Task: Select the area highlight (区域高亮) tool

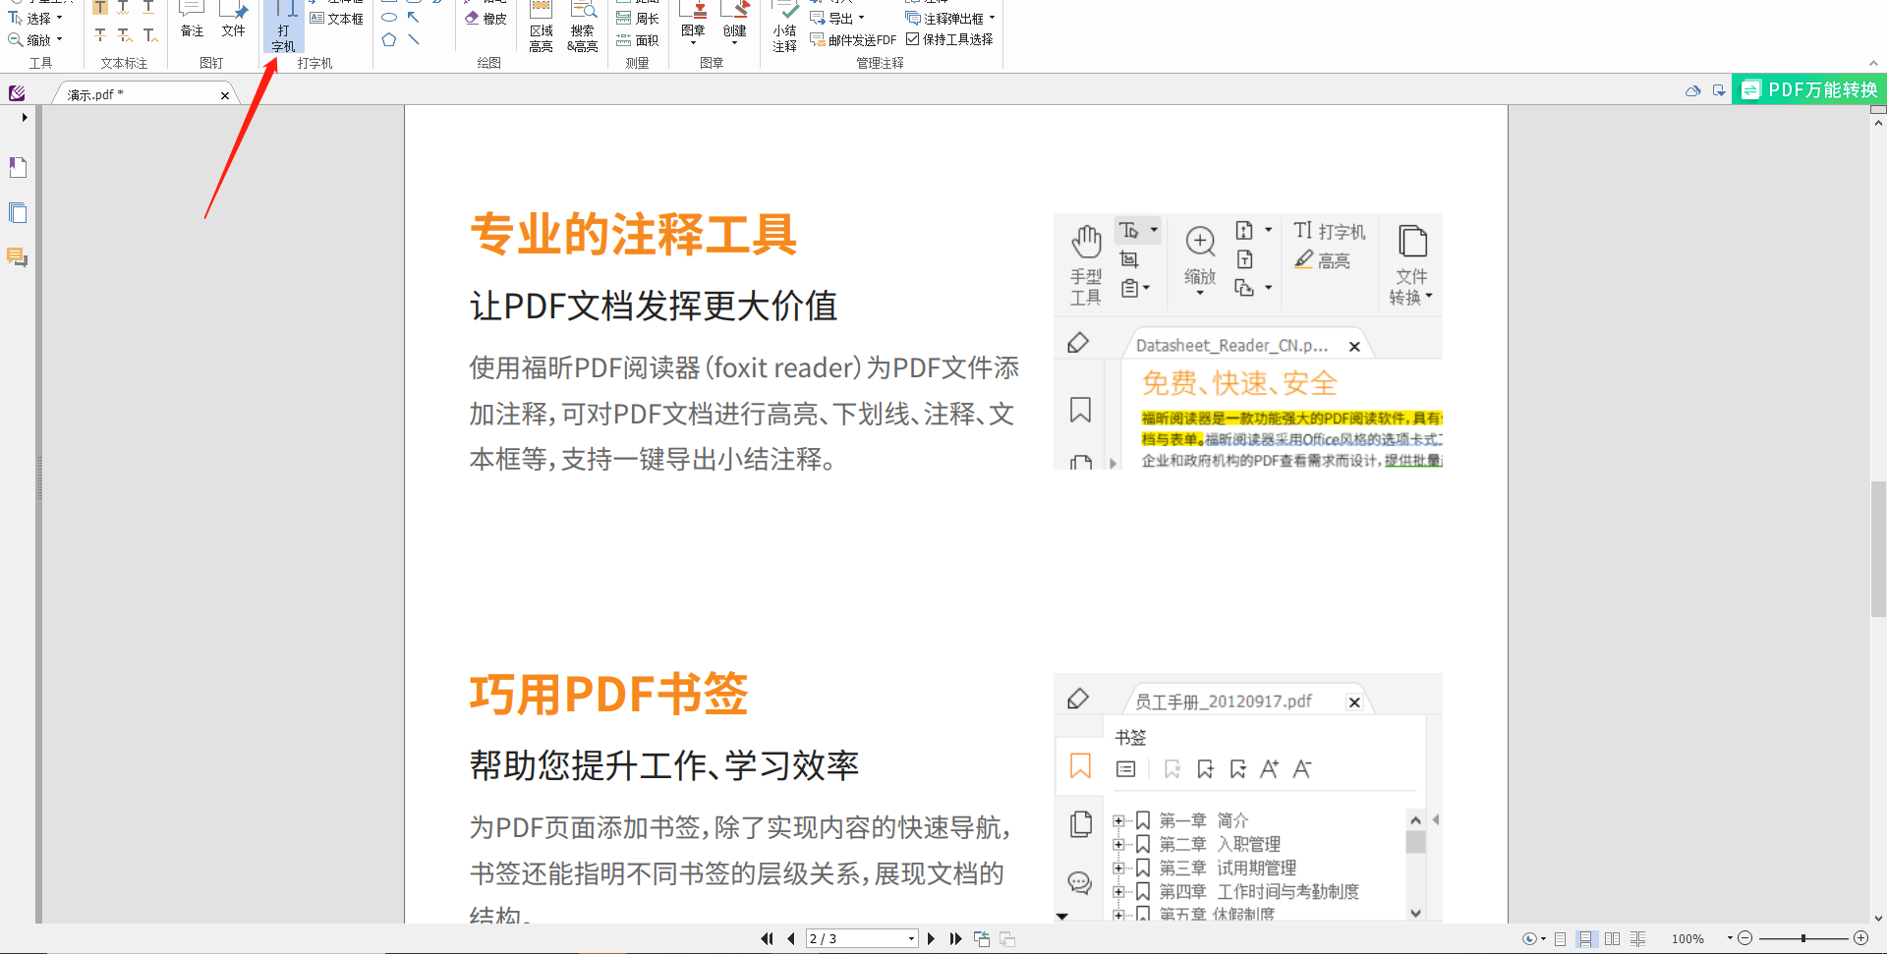Action: pos(541,25)
